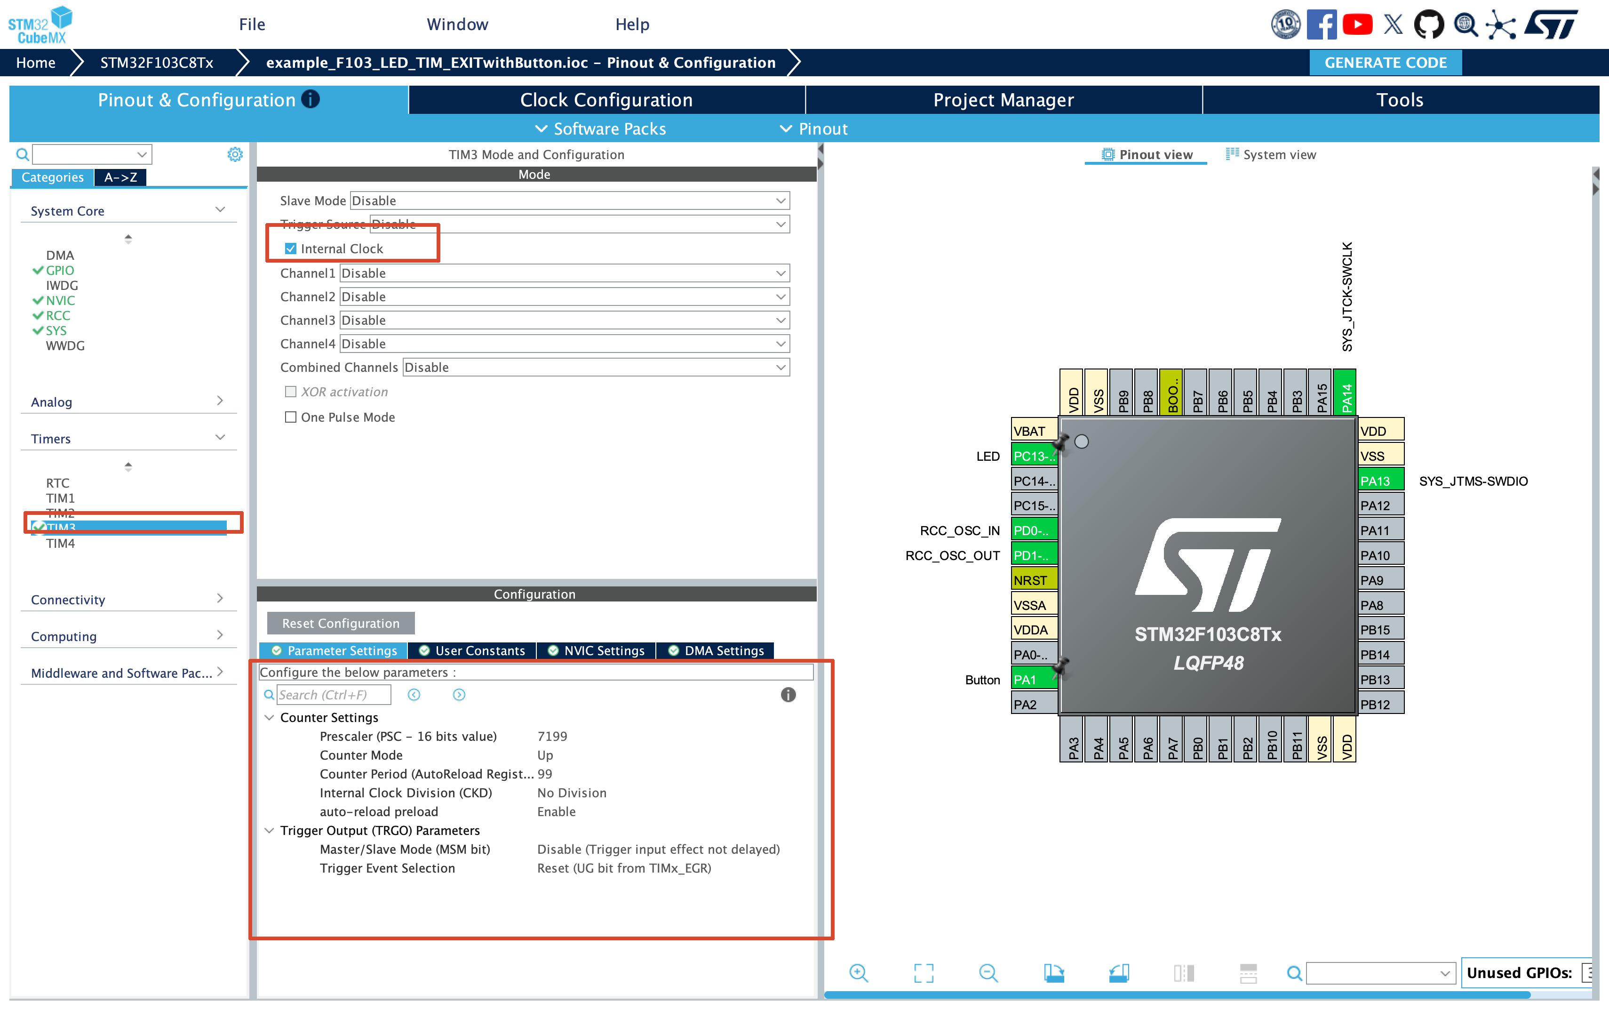
Task: Click the ST community network icon
Action: click(1501, 25)
